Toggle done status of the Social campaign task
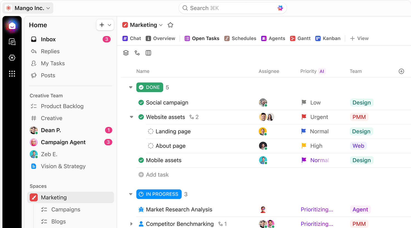 tap(141, 102)
